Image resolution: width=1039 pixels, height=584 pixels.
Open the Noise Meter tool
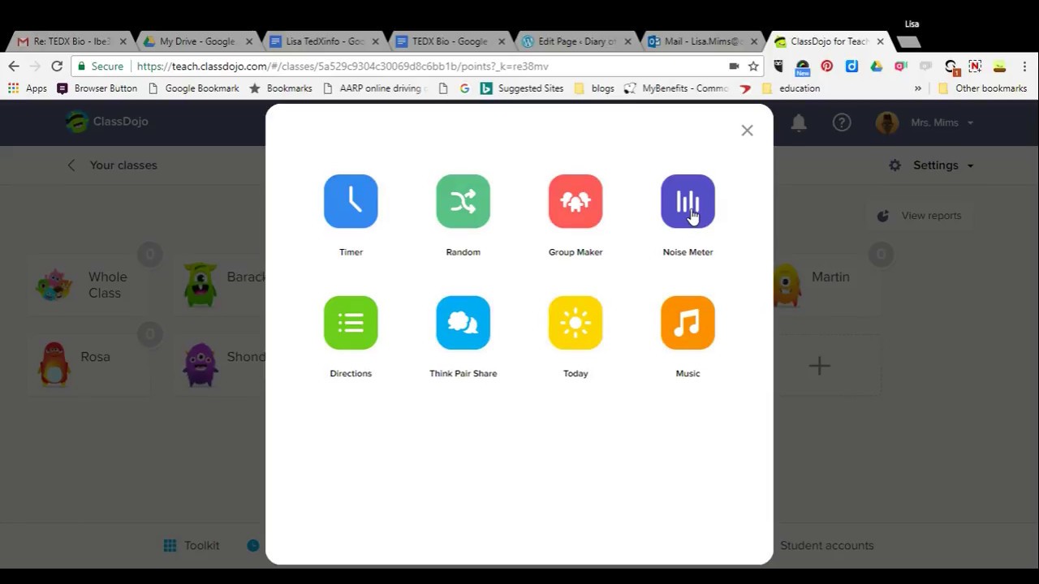688,201
